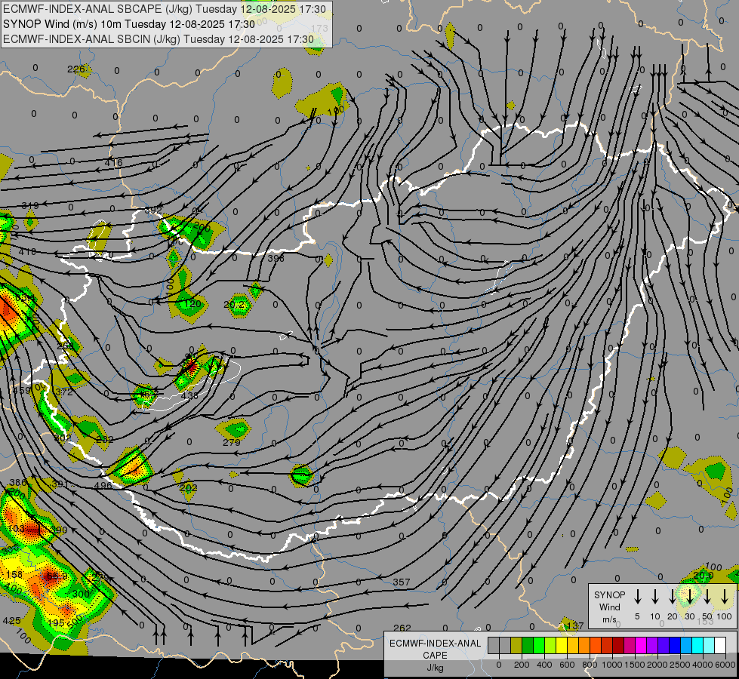Click the 5 m/s wind arrow in legend
Viewport: 739px width, 679px height.
(x=638, y=597)
